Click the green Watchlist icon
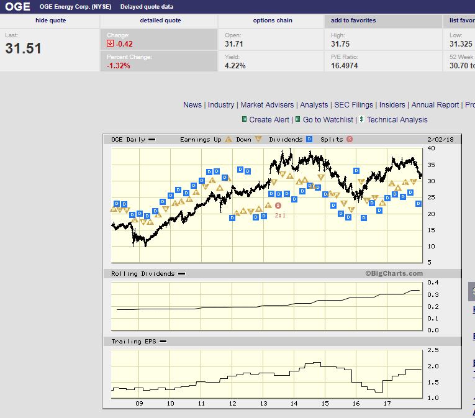475x418 pixels. point(298,119)
